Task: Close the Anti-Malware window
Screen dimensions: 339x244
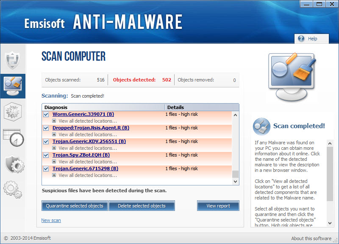Action: tap(332, 4)
